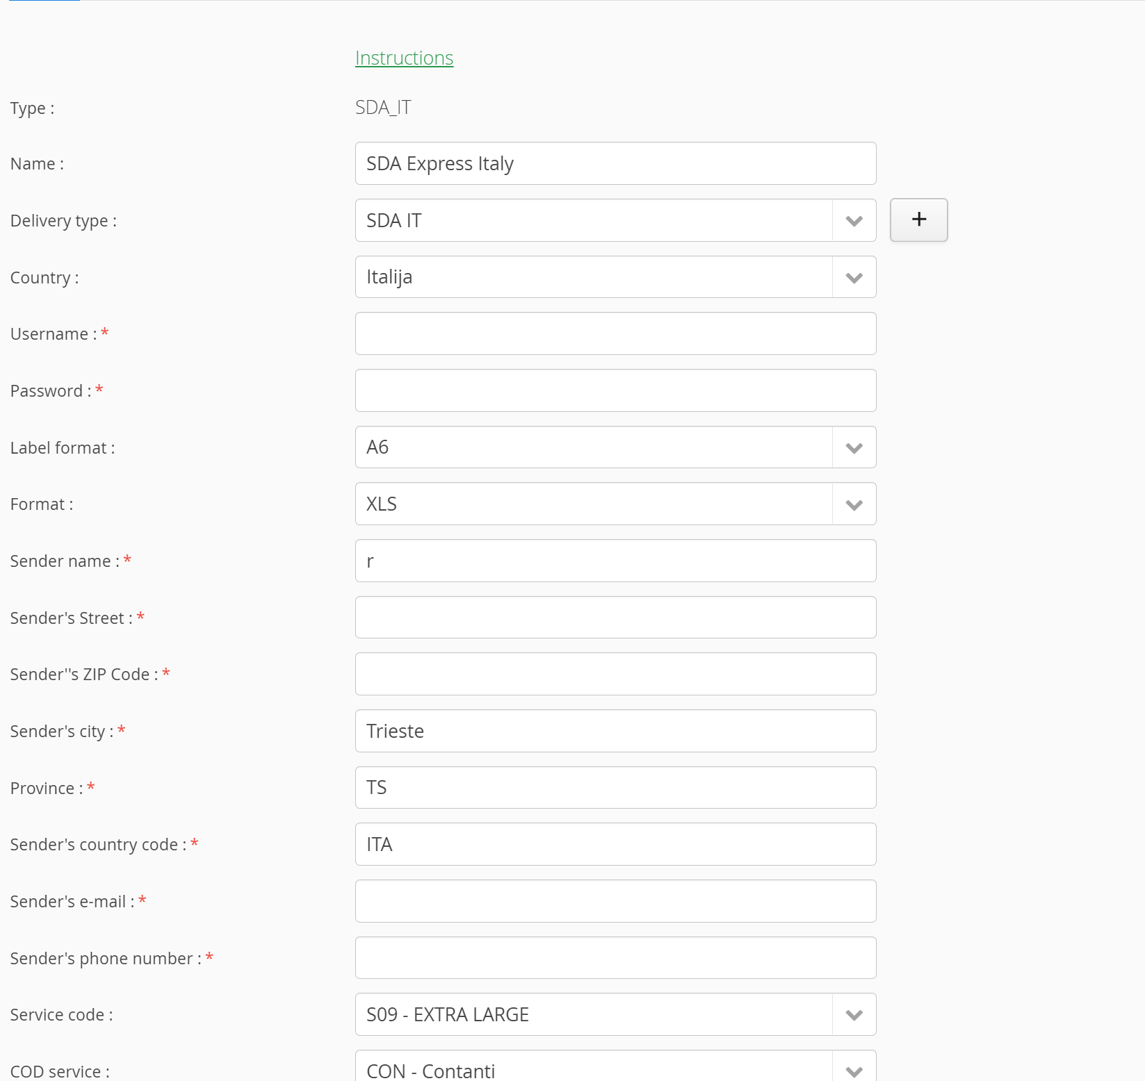The image size is (1145, 1081).
Task: Click the Label format label
Action: click(x=63, y=448)
